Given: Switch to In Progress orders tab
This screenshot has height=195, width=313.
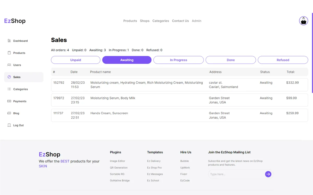Looking at the screenshot, I should pos(178,60).
